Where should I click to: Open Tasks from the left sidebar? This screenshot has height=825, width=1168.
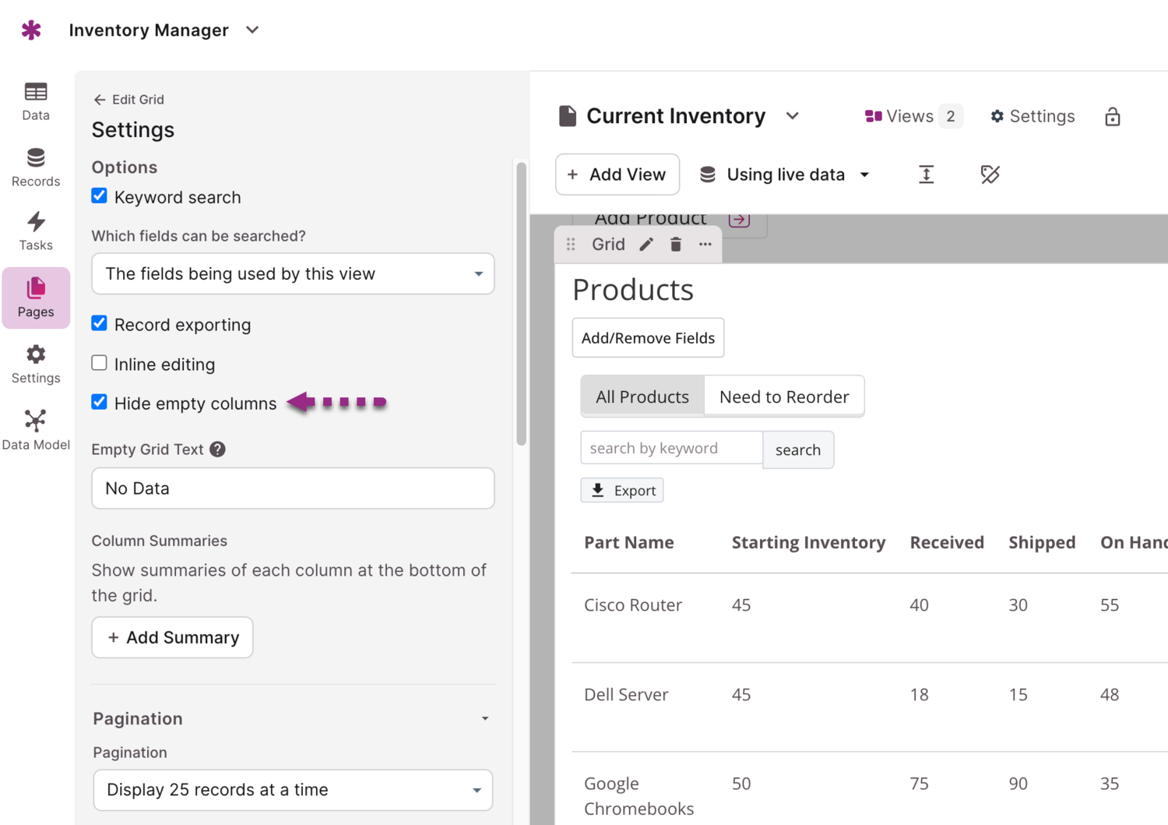(36, 231)
